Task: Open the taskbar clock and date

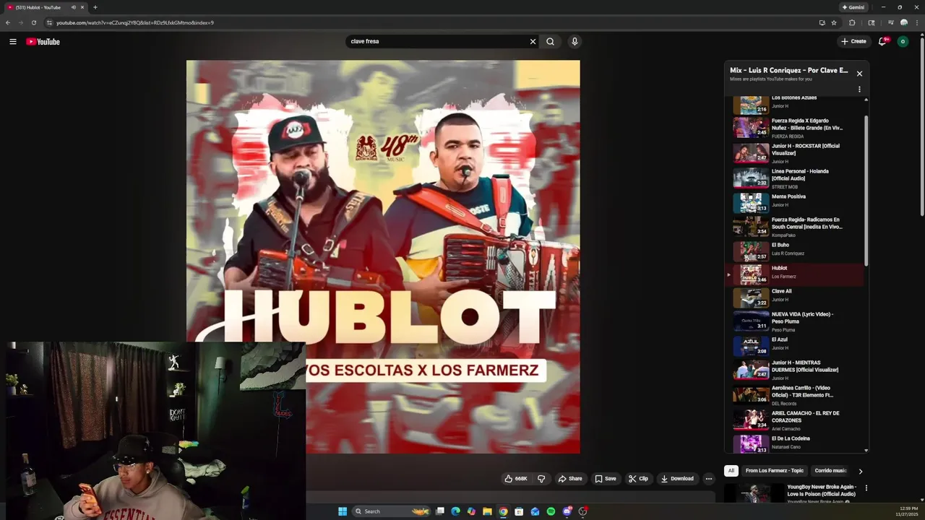Action: point(906,511)
